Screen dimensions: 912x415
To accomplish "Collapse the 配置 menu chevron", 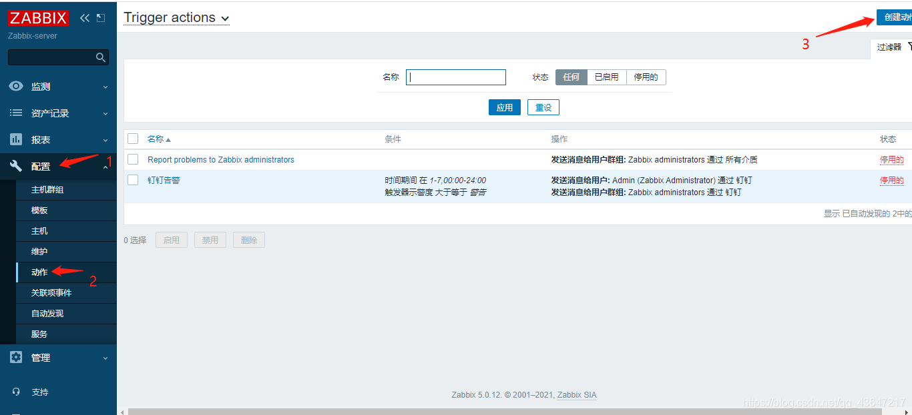I will (105, 167).
